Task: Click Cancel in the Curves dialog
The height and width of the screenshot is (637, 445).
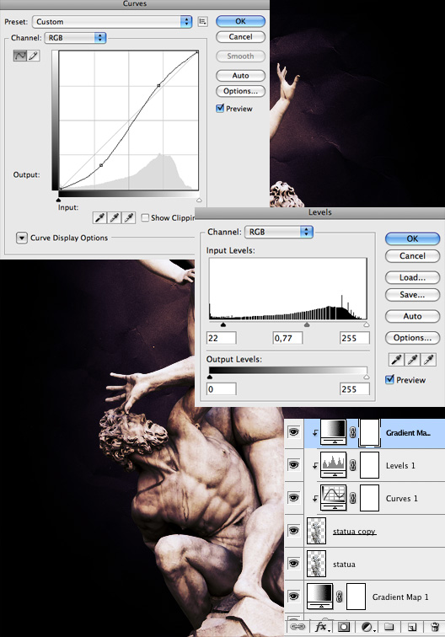Action: [240, 36]
